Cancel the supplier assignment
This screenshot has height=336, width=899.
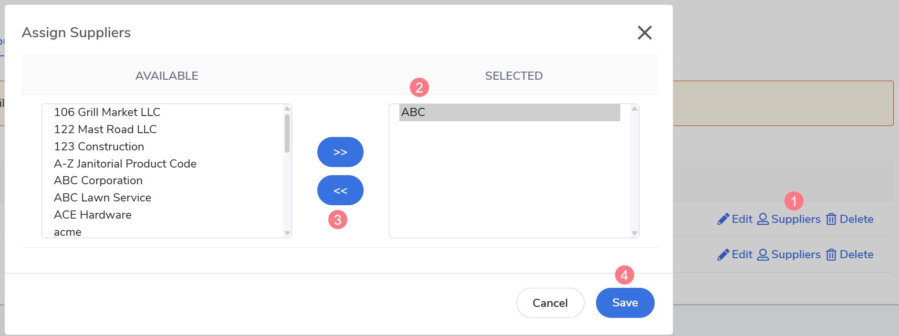[x=550, y=303]
